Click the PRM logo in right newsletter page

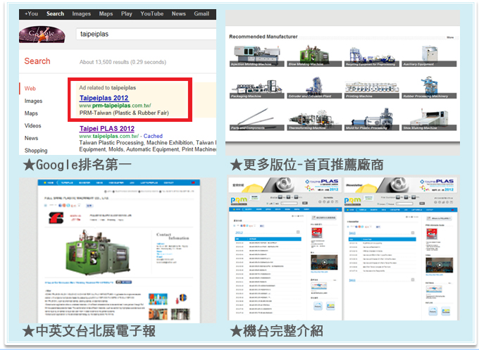353,200
